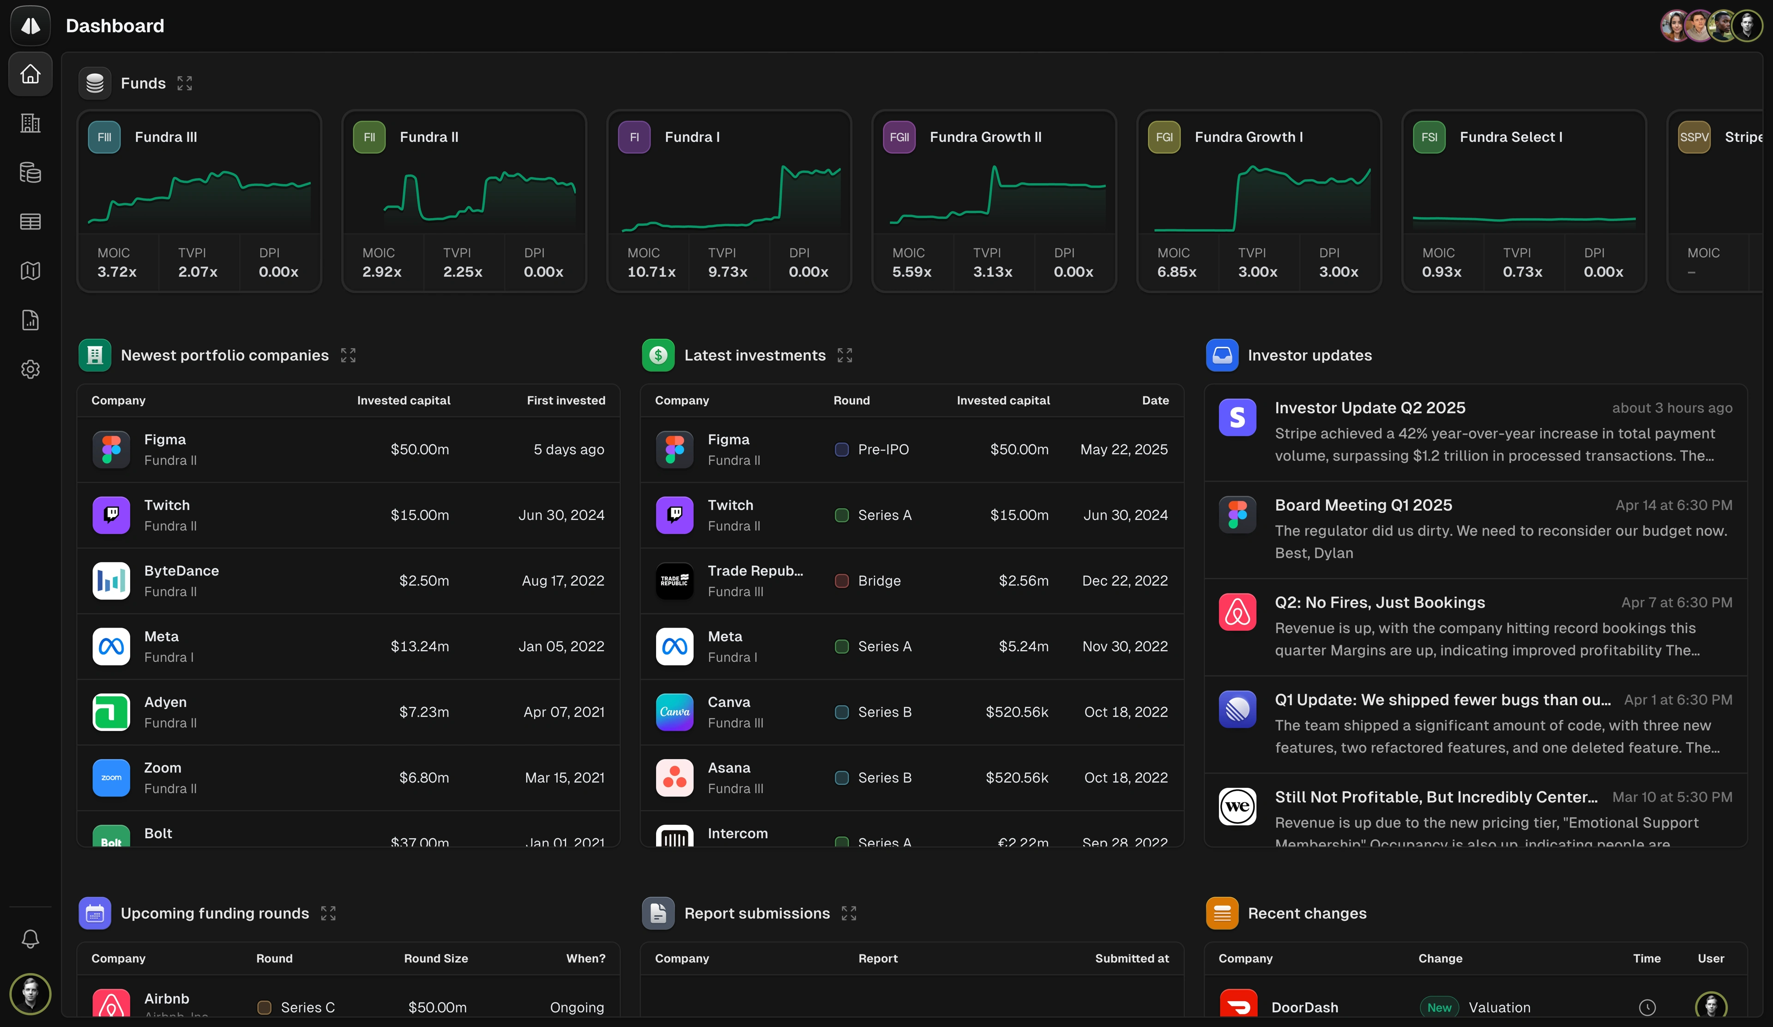Open the Home page from the sidebar
Viewport: 1773px width, 1027px height.
(30, 74)
